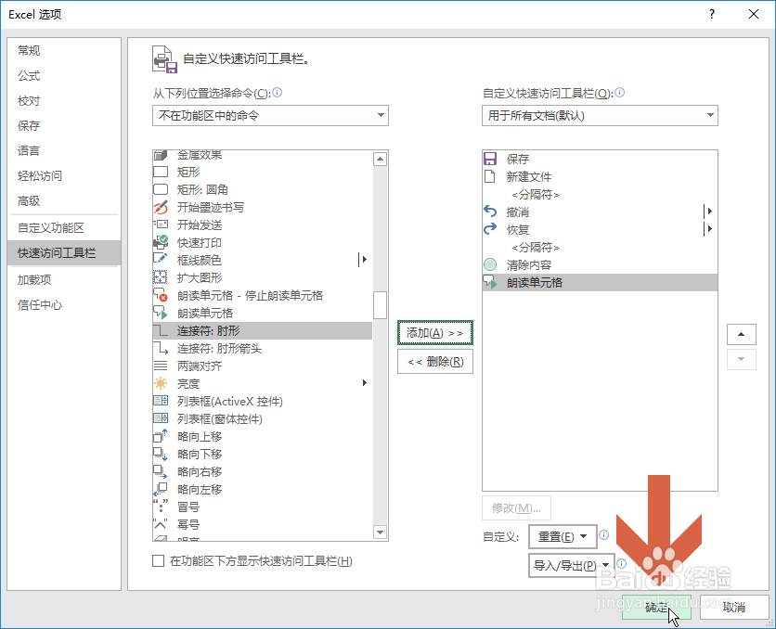Select the 略向右移 nudge icon
Screen dimensions: 776x629
(161, 471)
